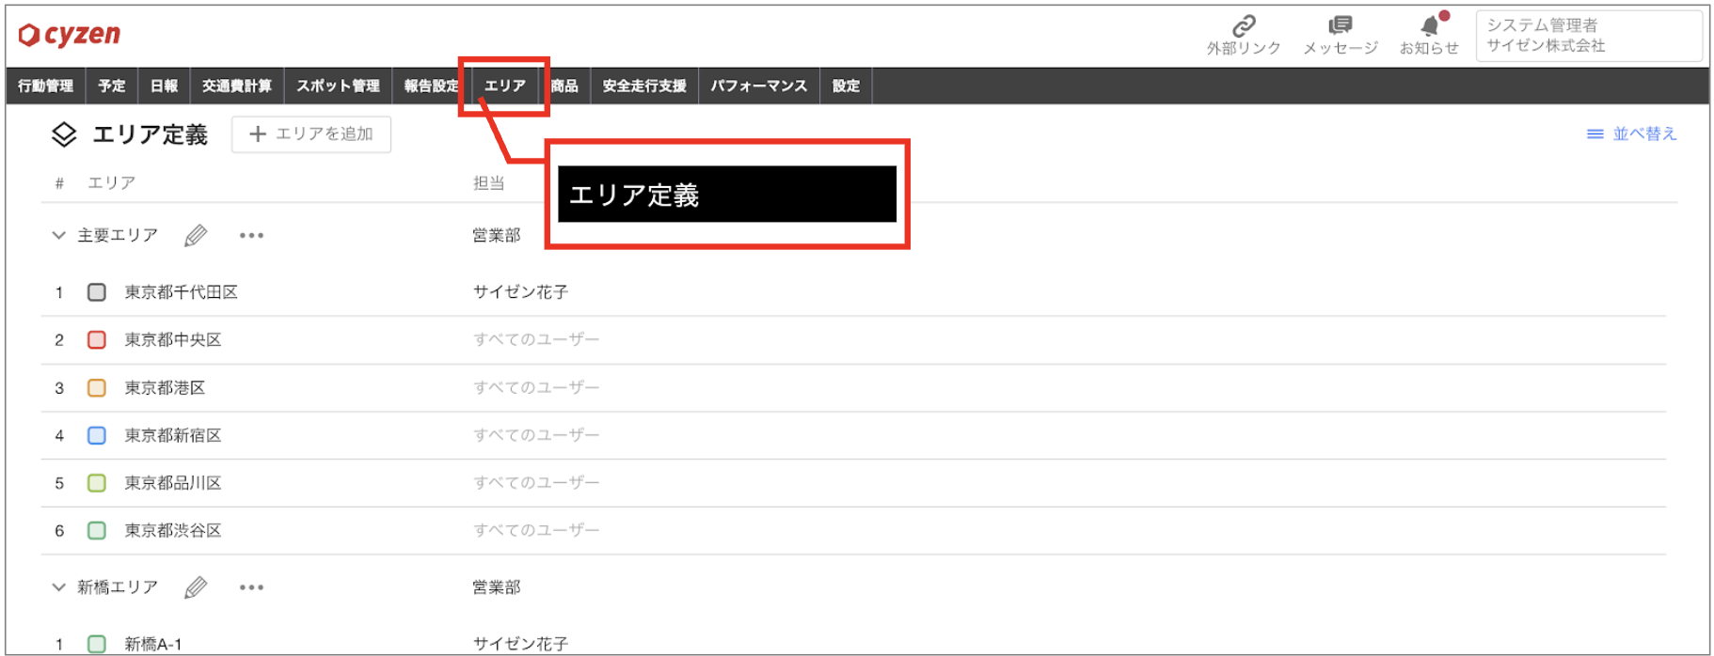Open the 商品 menu
This screenshot has width=1714, height=656.
(564, 86)
